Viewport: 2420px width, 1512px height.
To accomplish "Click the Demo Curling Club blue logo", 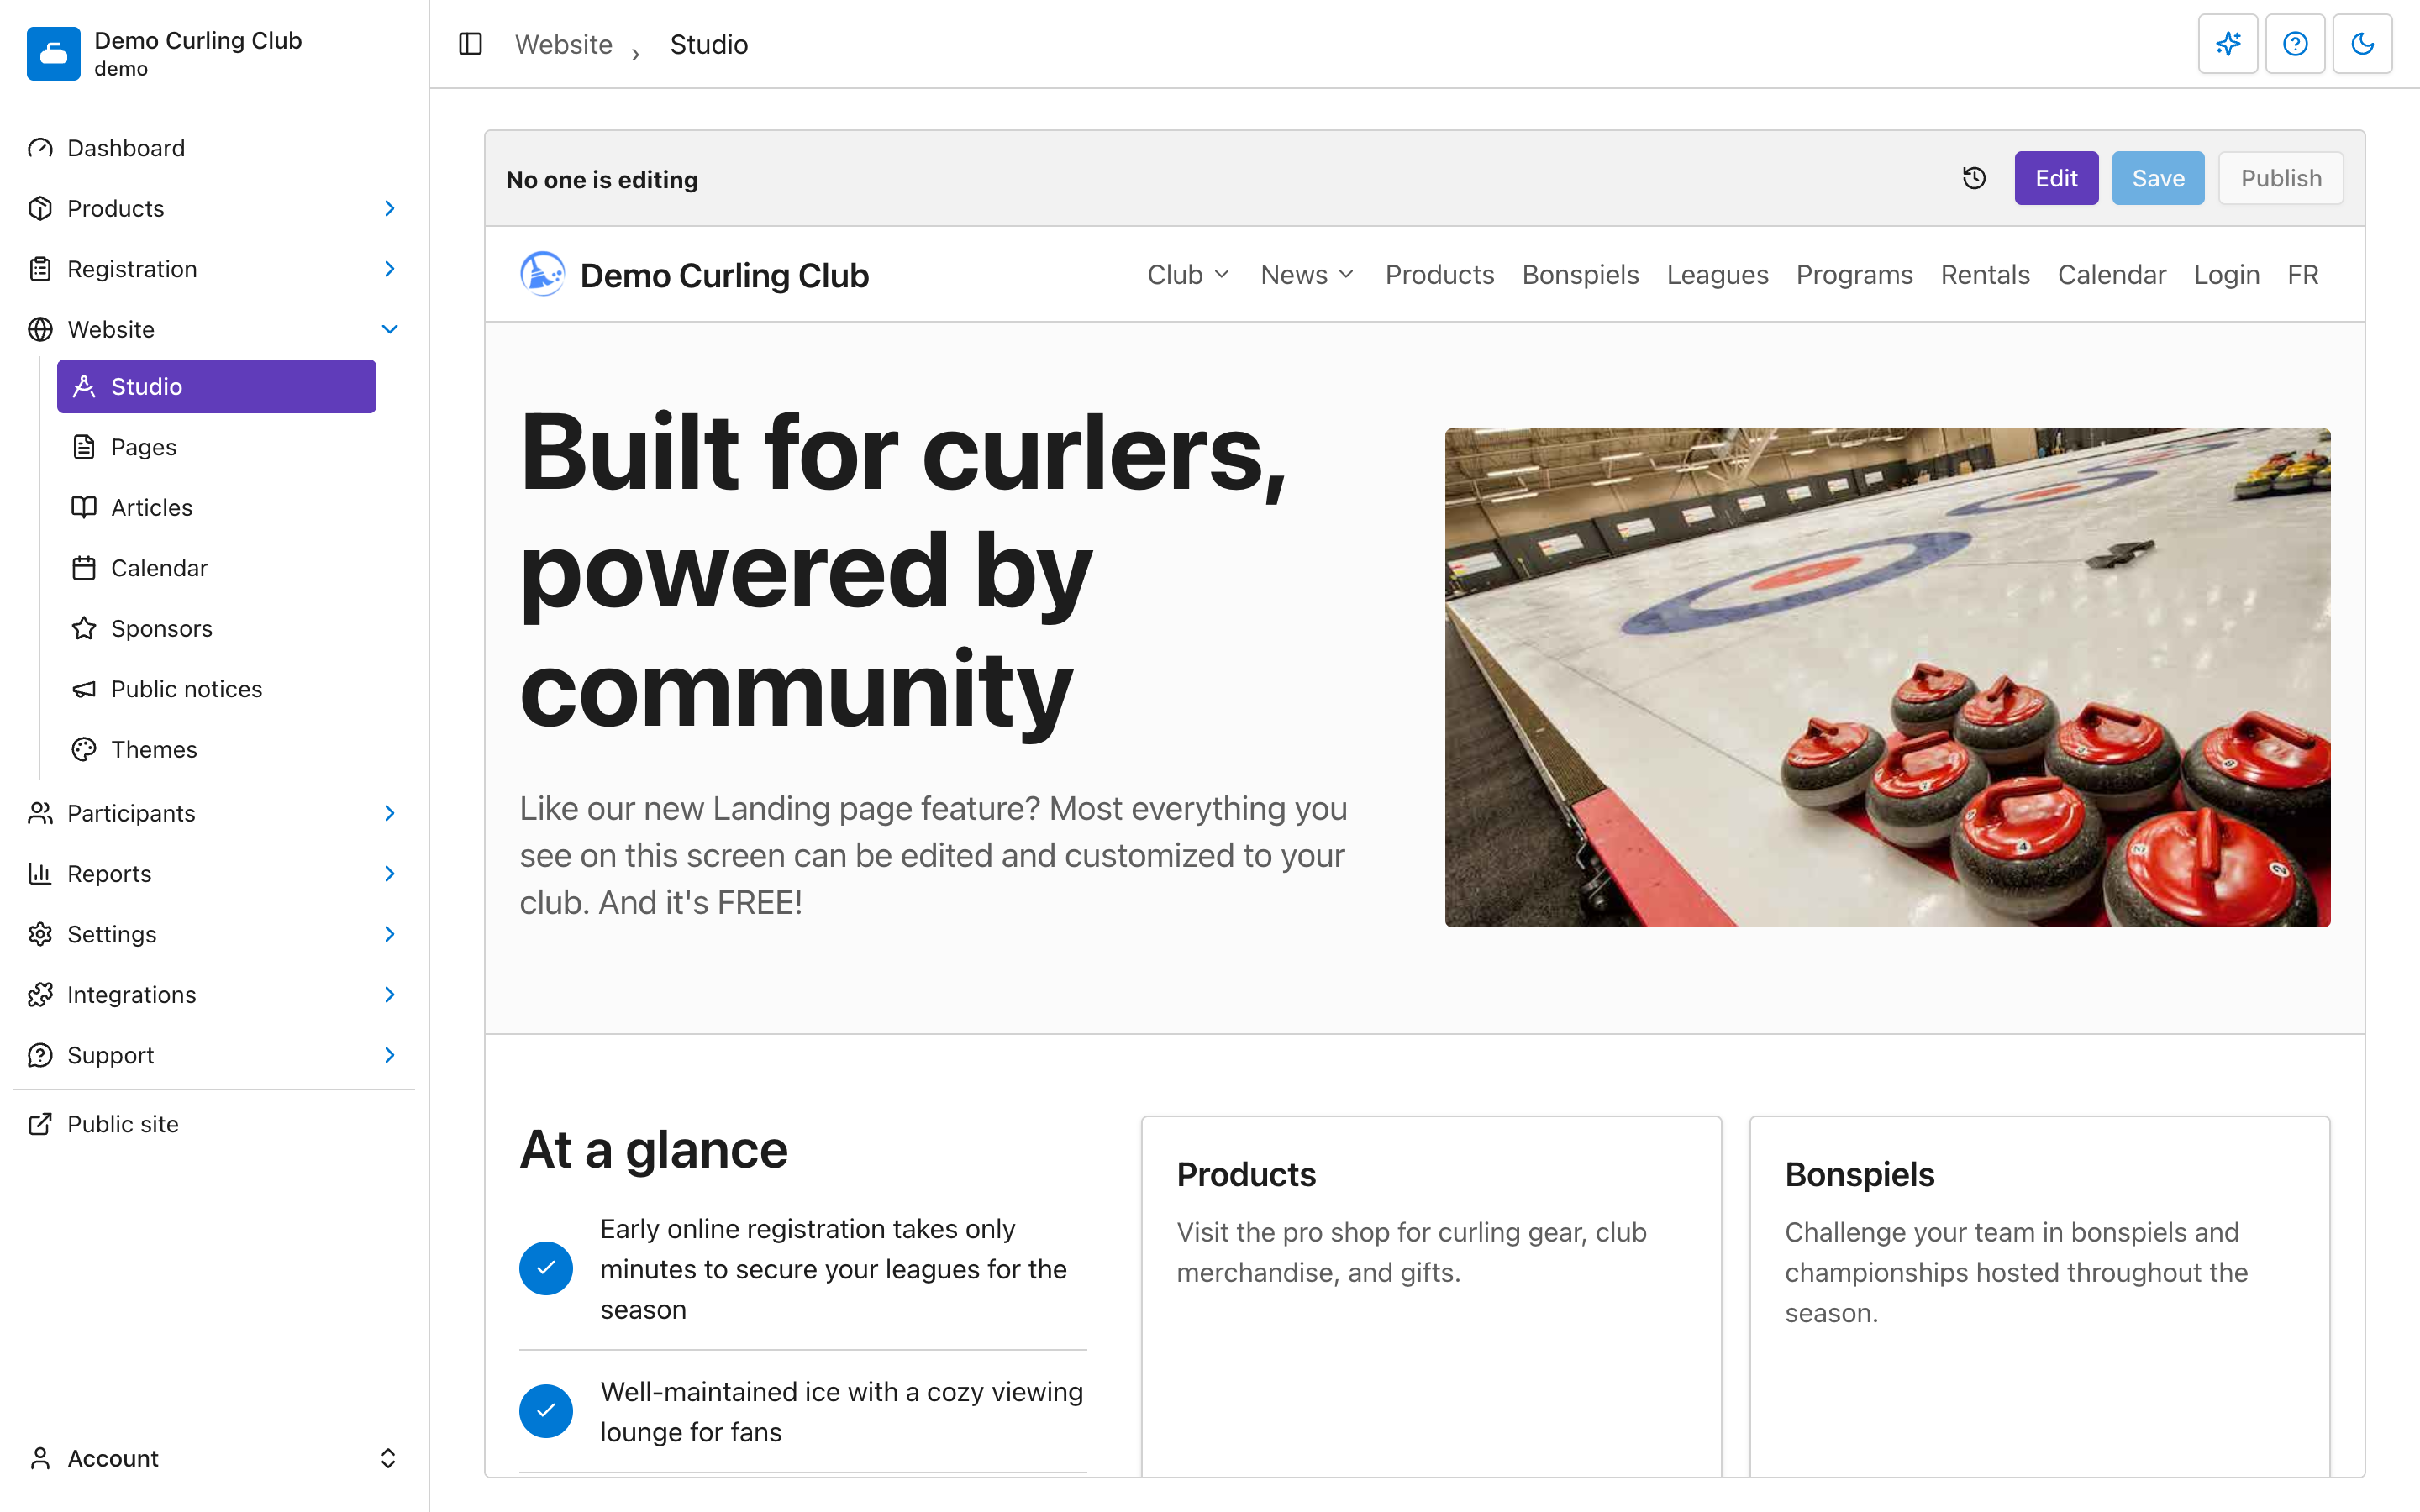I will [54, 53].
